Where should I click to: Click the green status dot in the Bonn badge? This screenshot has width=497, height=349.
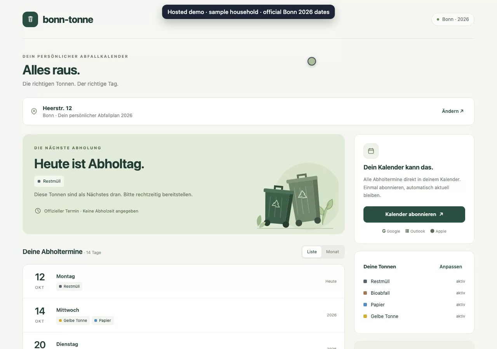[x=438, y=19]
